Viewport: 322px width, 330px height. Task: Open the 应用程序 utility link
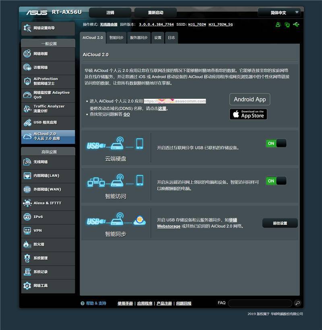coord(144,303)
